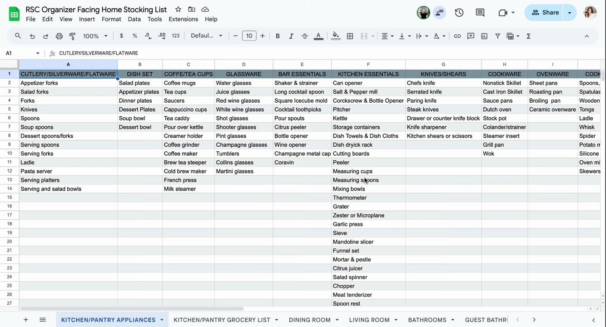The image size is (606, 327).
Task: Switch to LIVING ROOM sheet tab
Action: click(369, 320)
